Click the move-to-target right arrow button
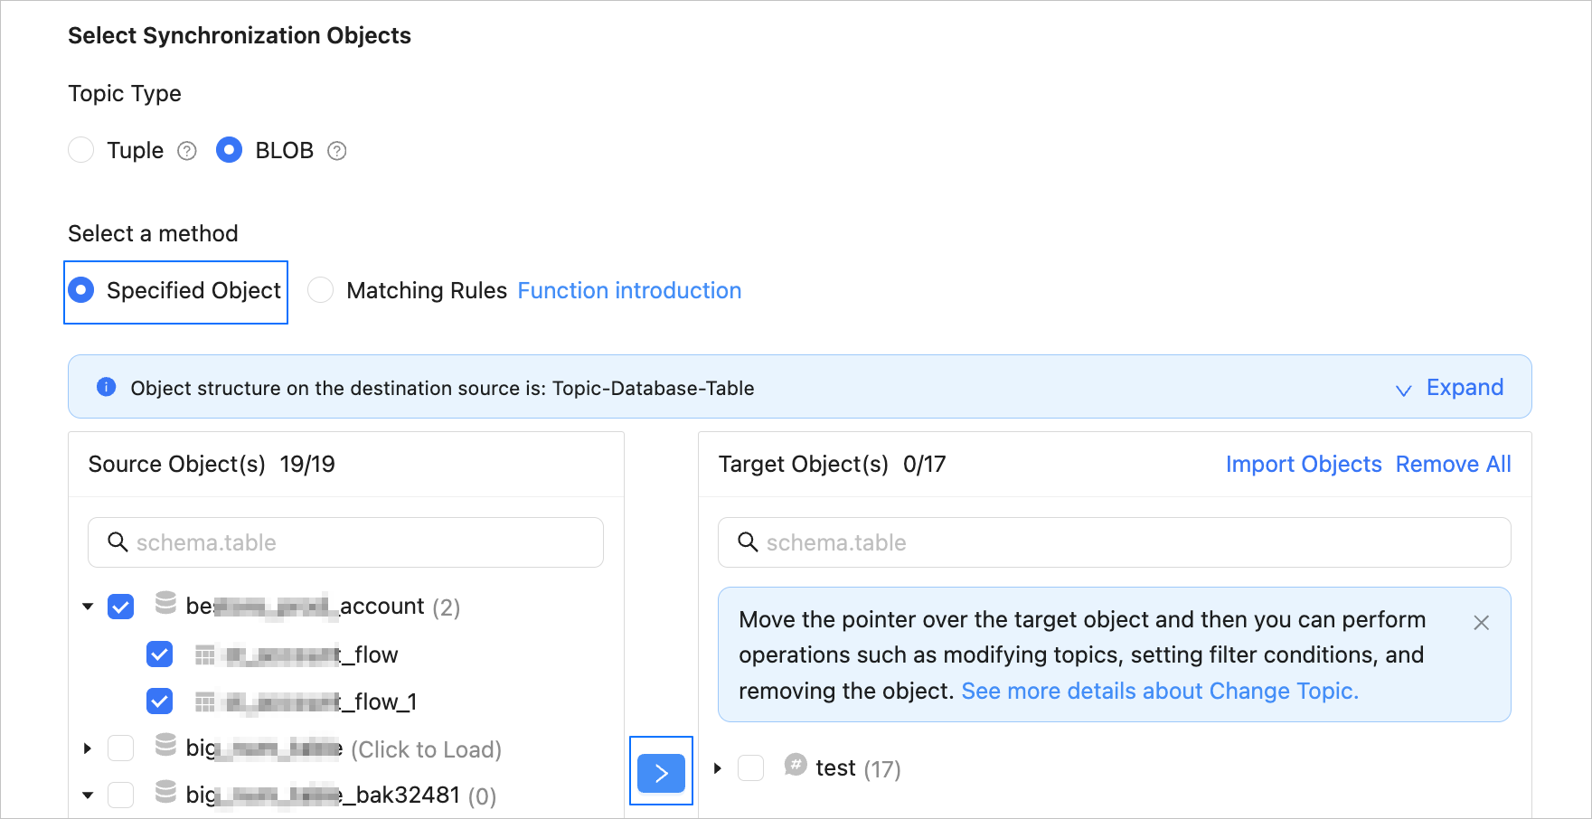 [x=661, y=773]
